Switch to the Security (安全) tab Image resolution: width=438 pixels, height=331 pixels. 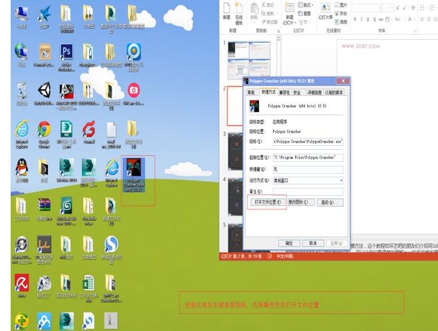point(297,93)
